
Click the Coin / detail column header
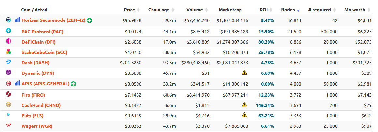(x=34, y=10)
